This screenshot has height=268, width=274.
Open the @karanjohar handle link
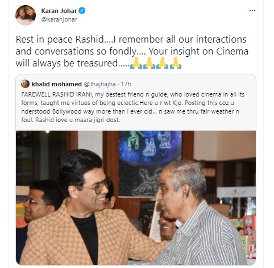(x=59, y=19)
